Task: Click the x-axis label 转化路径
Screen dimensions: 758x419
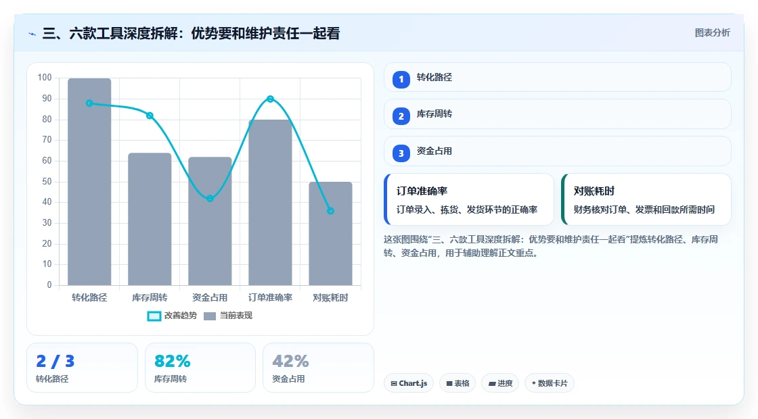Action: 89,298
